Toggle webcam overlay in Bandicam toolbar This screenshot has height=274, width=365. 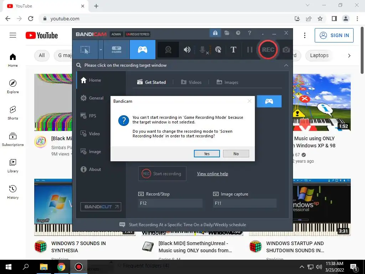168,50
